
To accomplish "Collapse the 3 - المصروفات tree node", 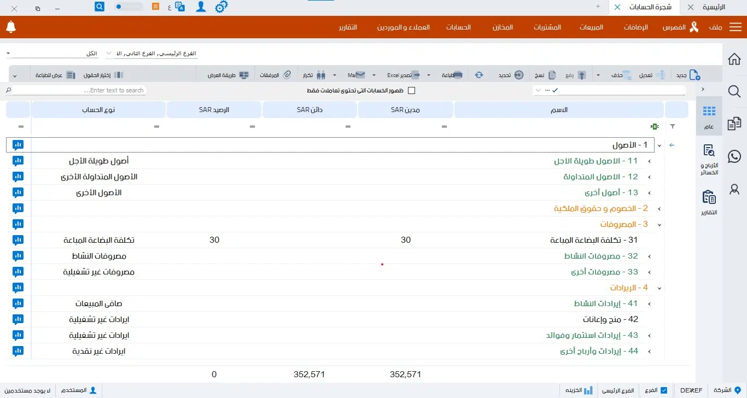I will [660, 225].
